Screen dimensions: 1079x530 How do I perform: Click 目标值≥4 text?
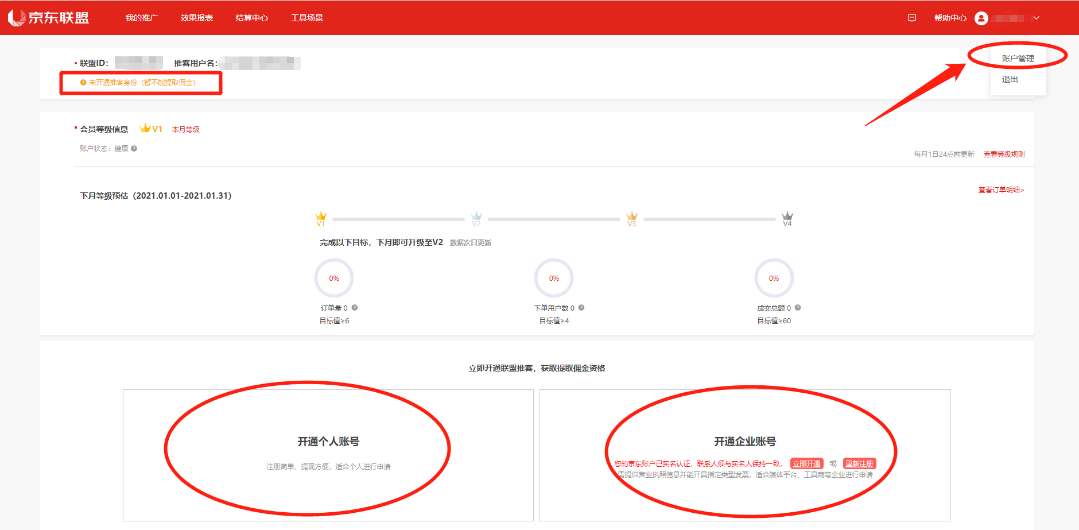(x=554, y=321)
